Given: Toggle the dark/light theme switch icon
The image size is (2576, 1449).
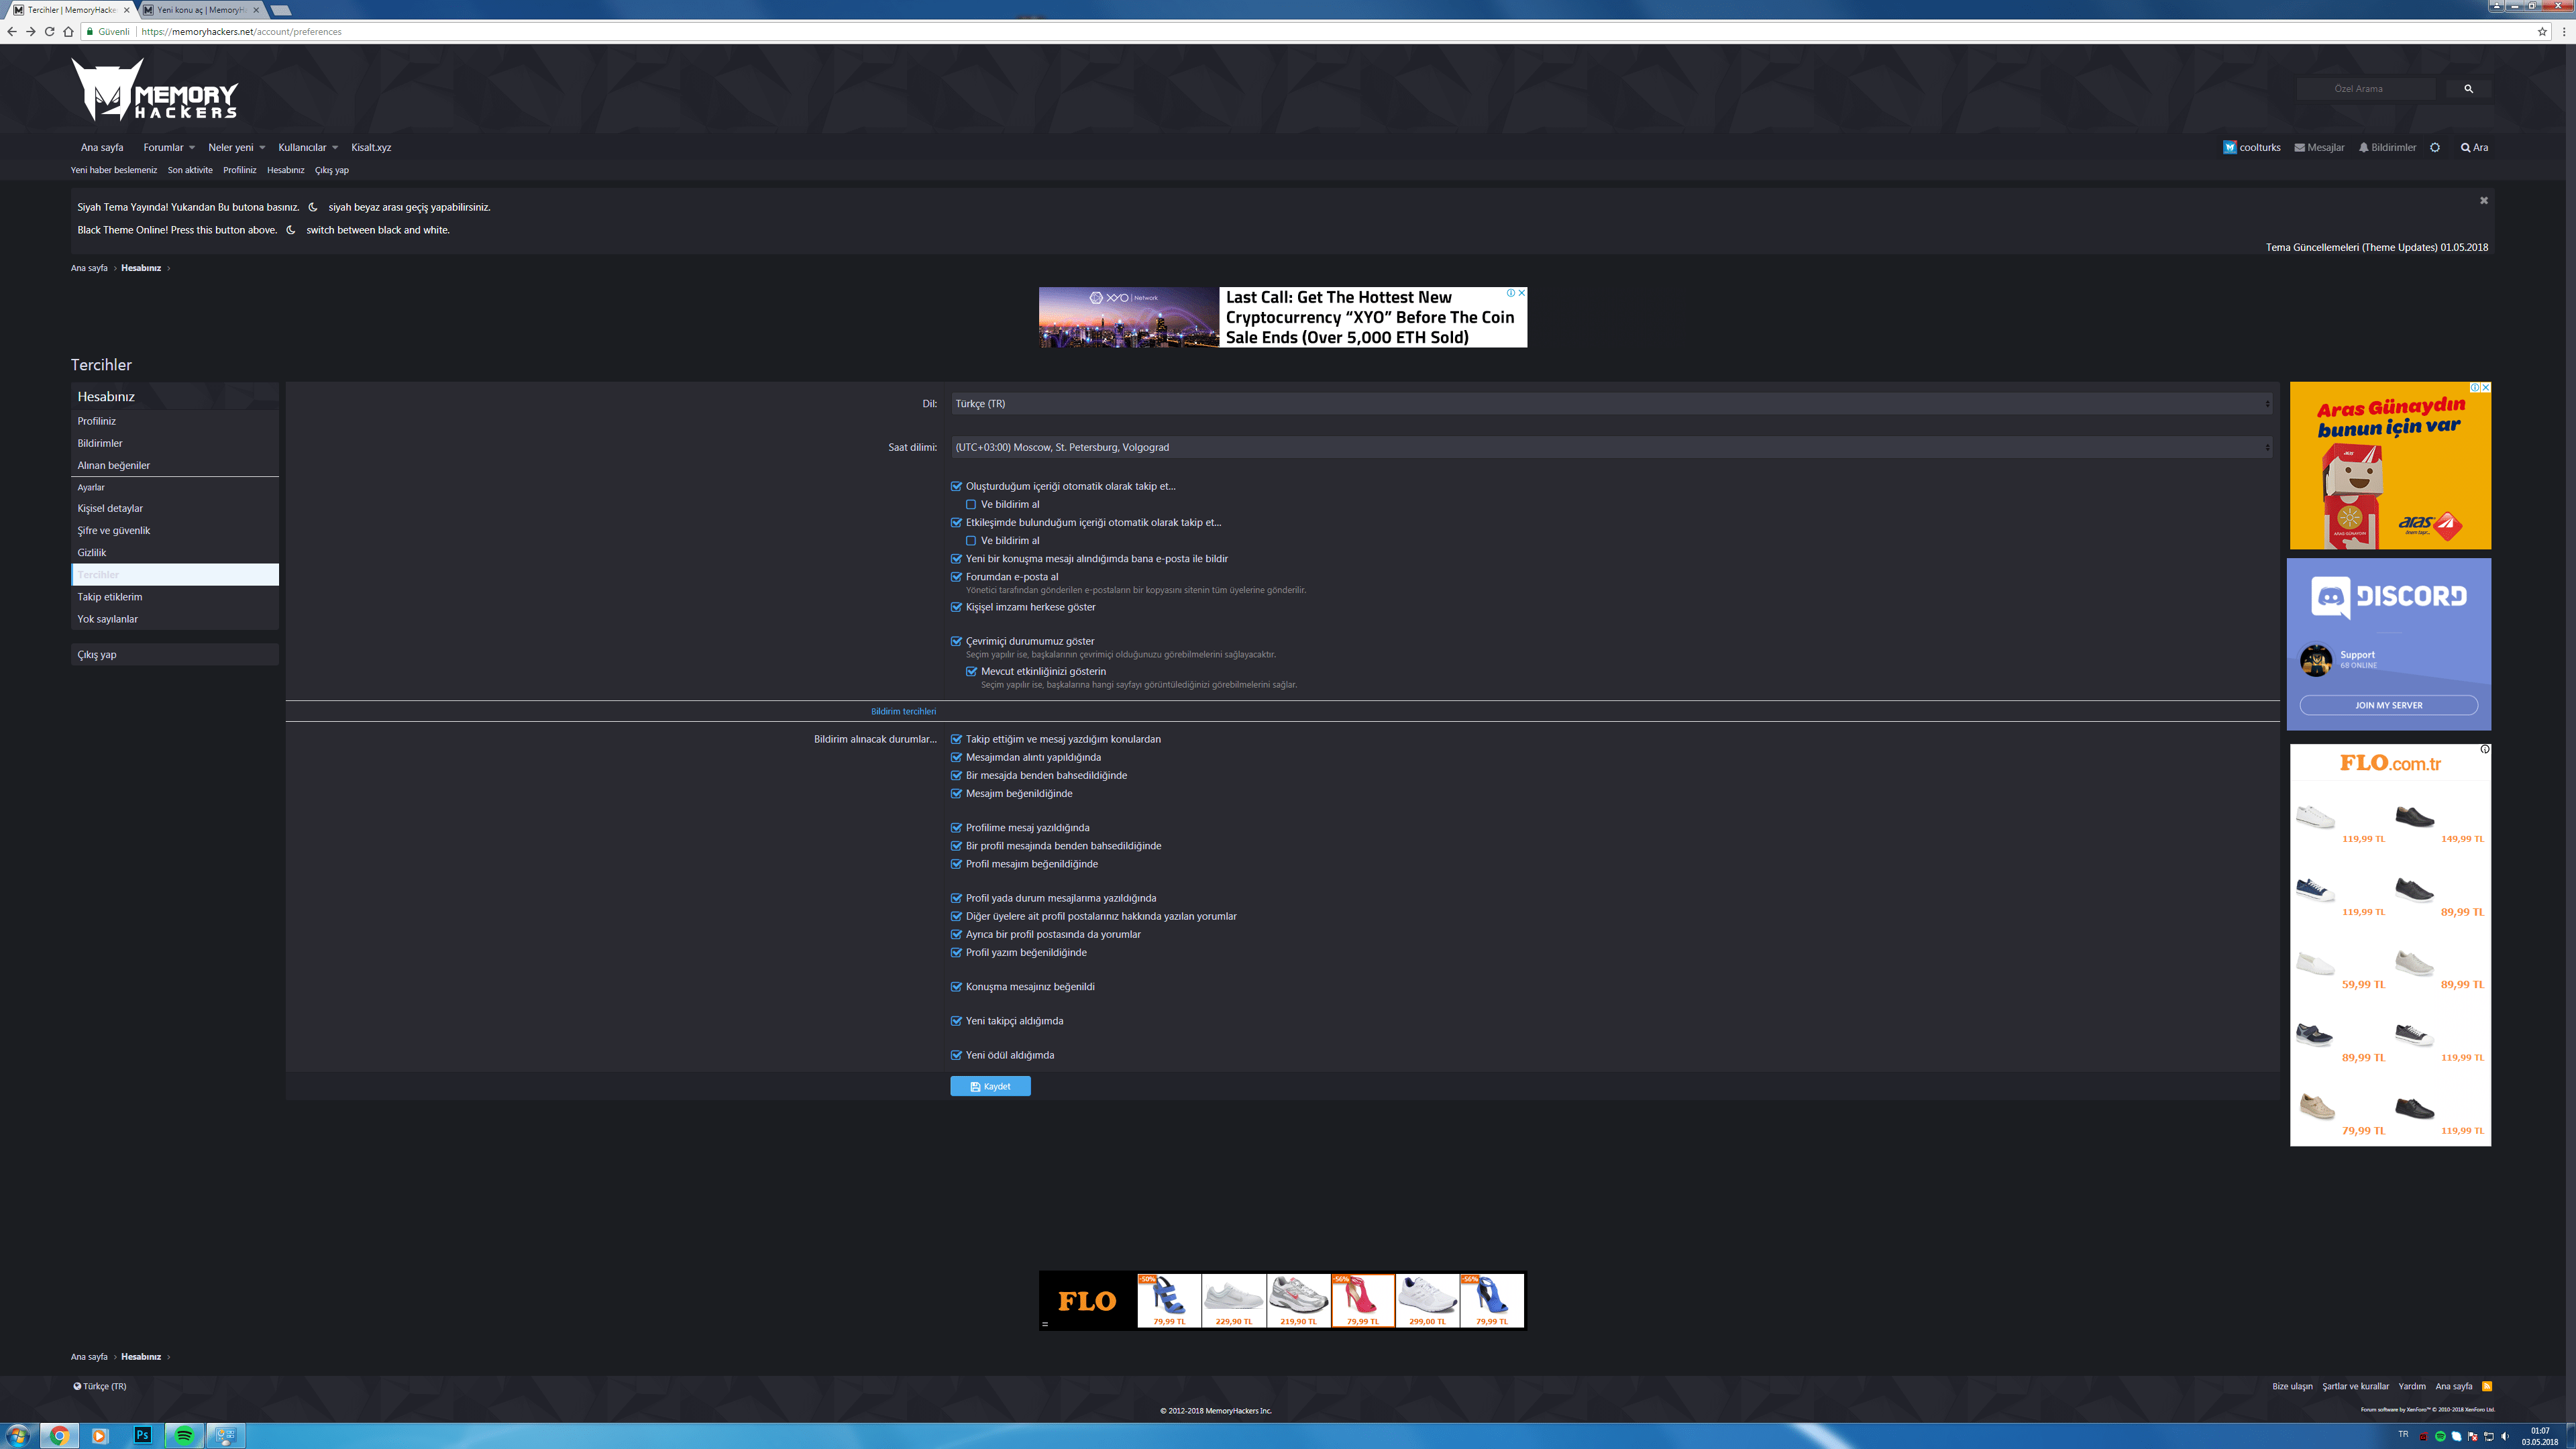Looking at the screenshot, I should coord(2435,147).
